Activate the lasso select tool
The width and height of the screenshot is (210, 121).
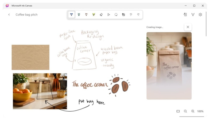[x=116, y=15]
